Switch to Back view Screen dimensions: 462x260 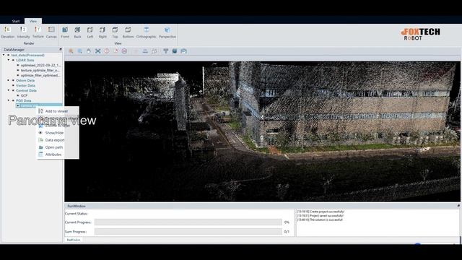click(x=77, y=32)
